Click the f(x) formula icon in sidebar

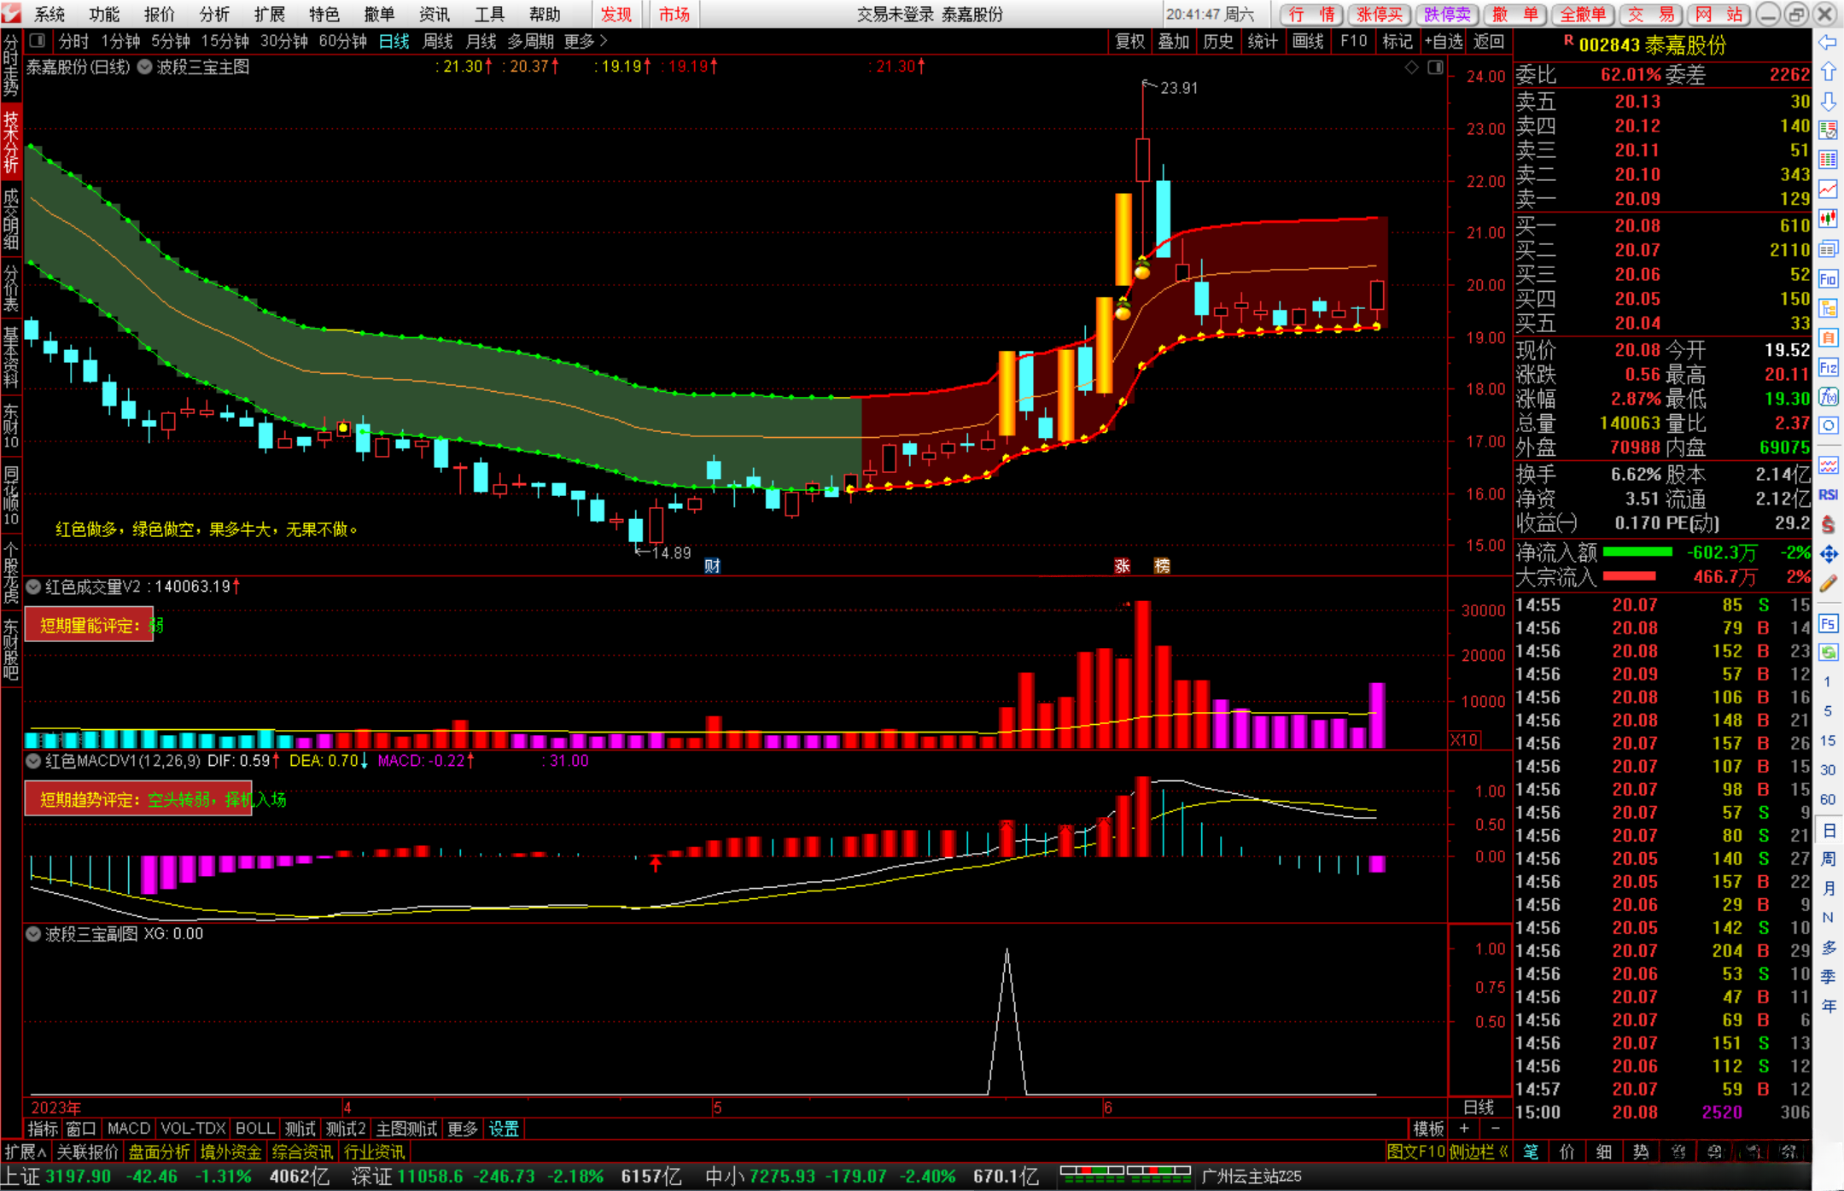click(1828, 397)
